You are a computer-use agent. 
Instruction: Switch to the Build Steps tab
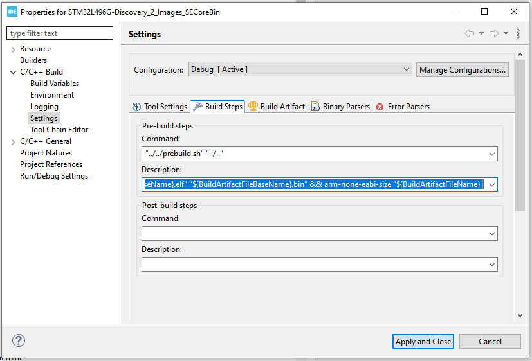tap(217, 107)
